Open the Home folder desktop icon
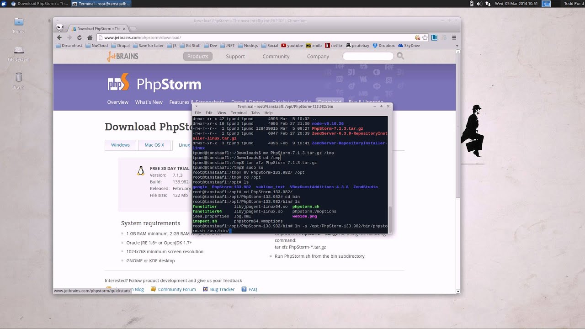The height and width of the screenshot is (329, 585). [x=19, y=25]
